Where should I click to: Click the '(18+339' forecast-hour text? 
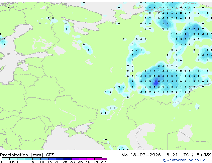202,155
